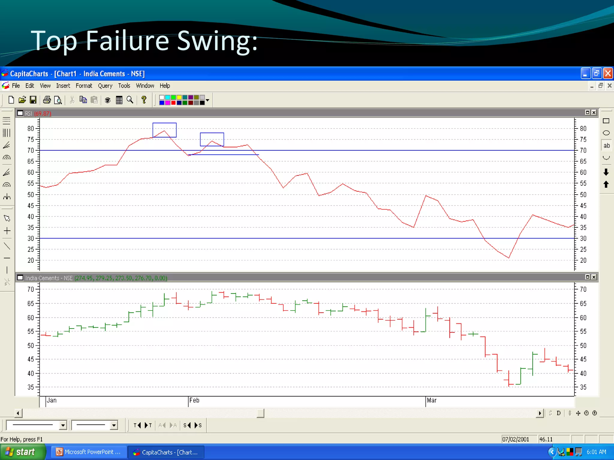Maximize the RSI indicator pane
Viewport: 614px width, 460px height.
click(587, 112)
